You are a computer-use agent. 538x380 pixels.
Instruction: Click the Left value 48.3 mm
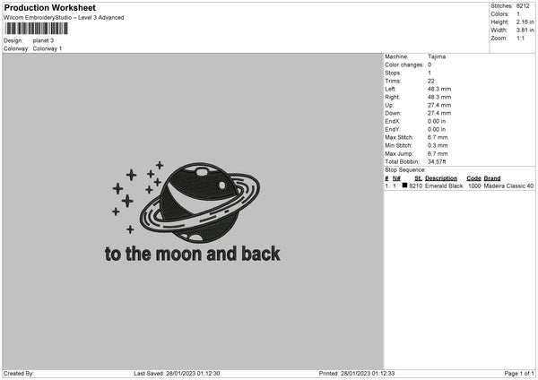pos(439,89)
